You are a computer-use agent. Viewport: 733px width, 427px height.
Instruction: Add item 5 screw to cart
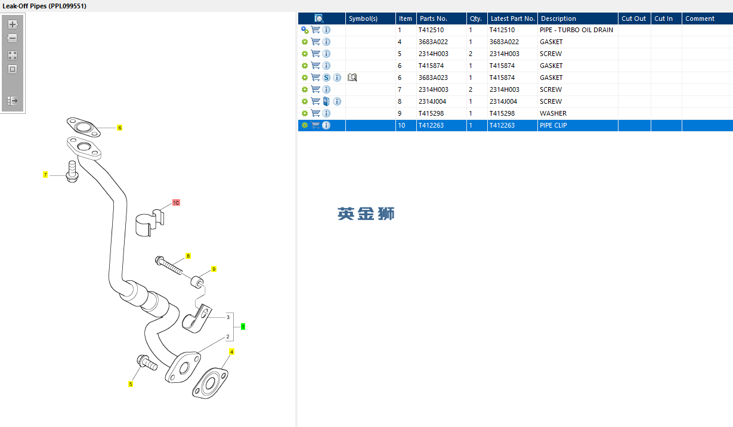(316, 54)
